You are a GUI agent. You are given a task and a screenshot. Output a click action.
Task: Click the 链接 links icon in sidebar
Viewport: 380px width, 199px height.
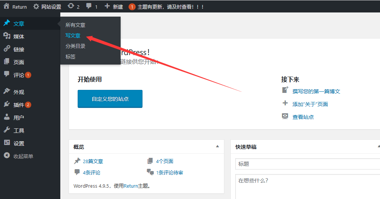7,49
